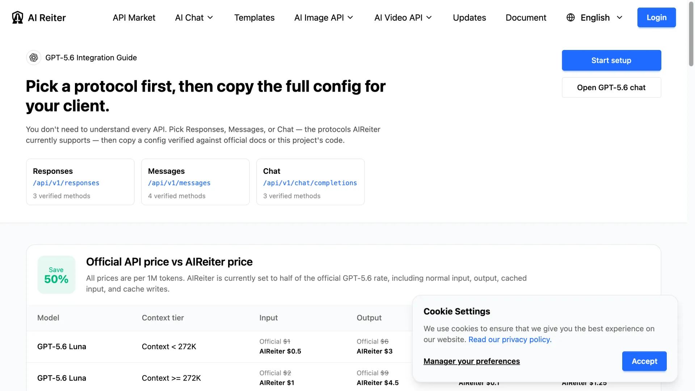
Task: Click the AI Reiter logo icon
Action: coord(17,17)
